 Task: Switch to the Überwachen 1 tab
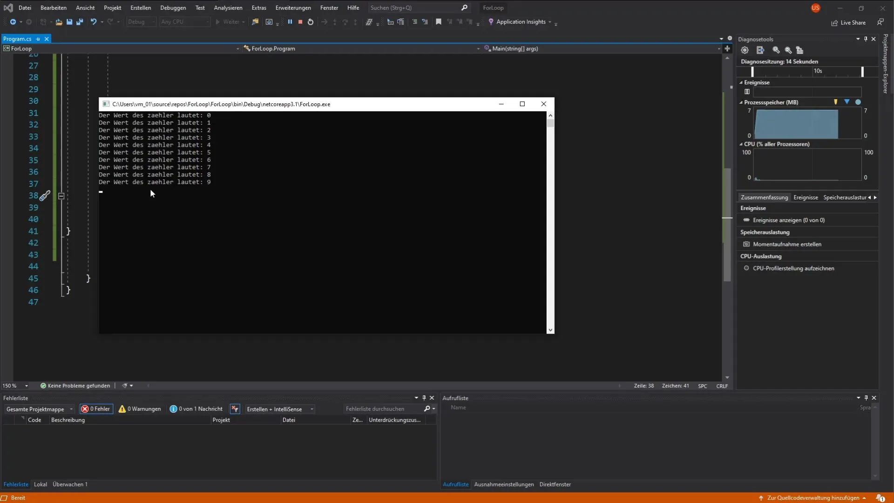tap(70, 484)
